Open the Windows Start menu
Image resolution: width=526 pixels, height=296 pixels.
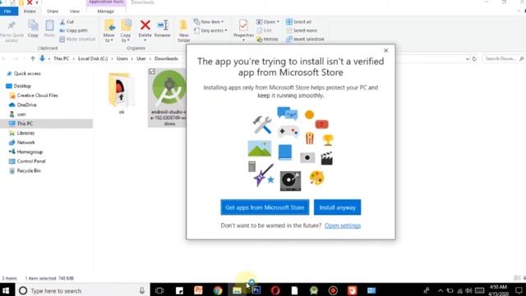coord(6,290)
